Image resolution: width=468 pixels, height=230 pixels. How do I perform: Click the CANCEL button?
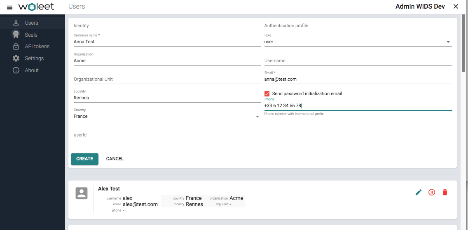point(115,159)
